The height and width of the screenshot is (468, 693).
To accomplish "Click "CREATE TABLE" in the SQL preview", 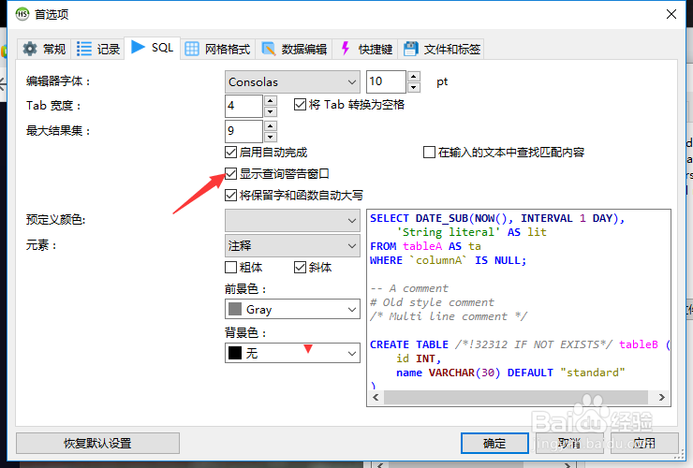I will [409, 344].
